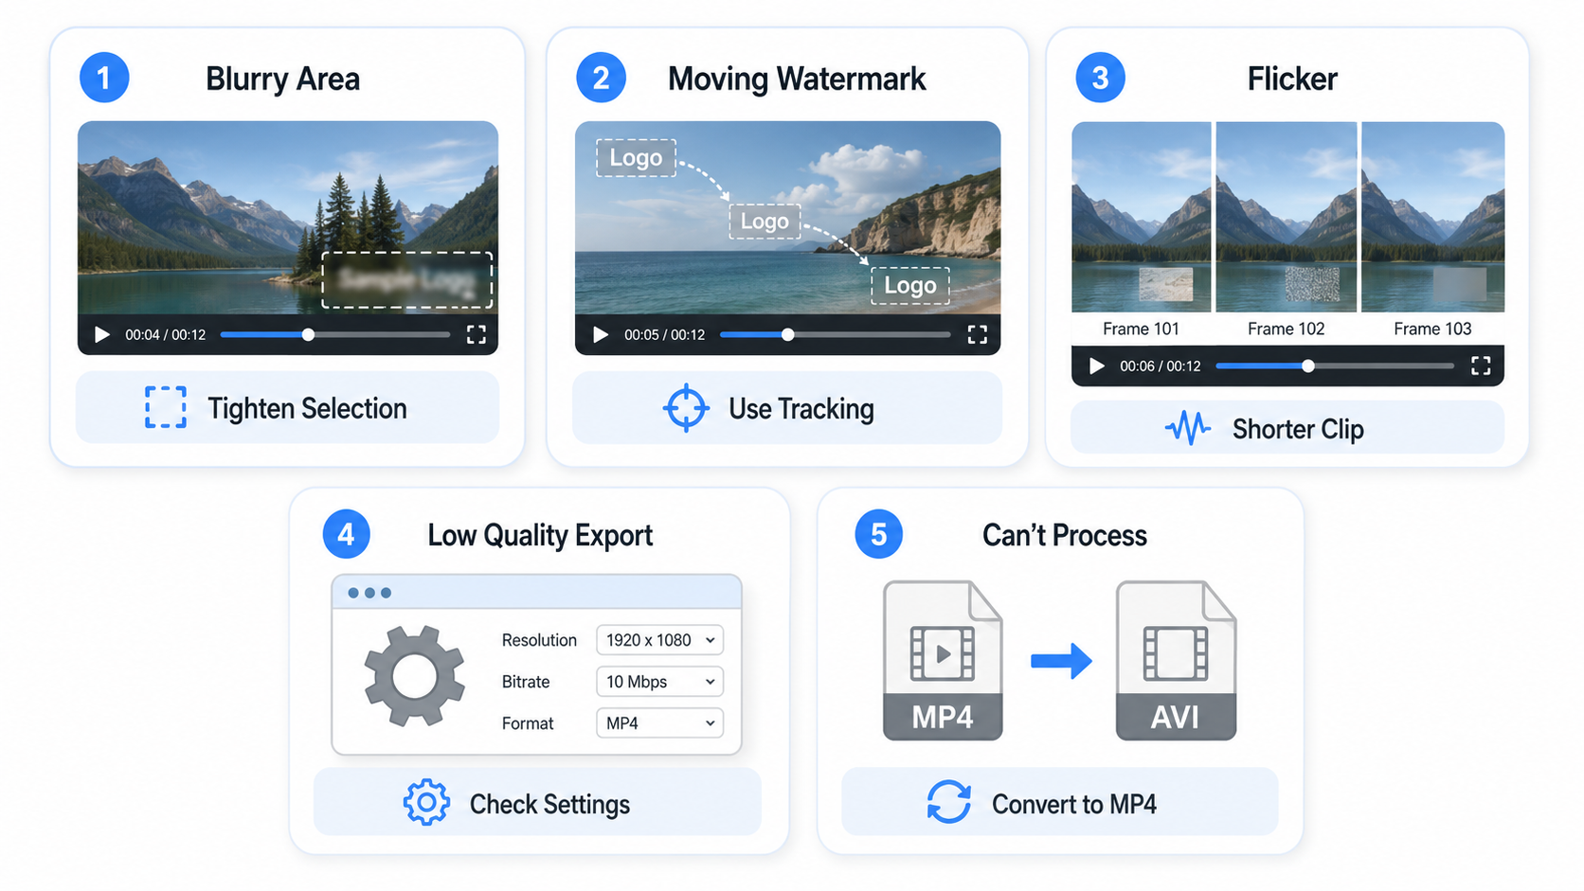Open the Format MP4 dropdown
The width and height of the screenshot is (1584, 891).
tap(659, 723)
